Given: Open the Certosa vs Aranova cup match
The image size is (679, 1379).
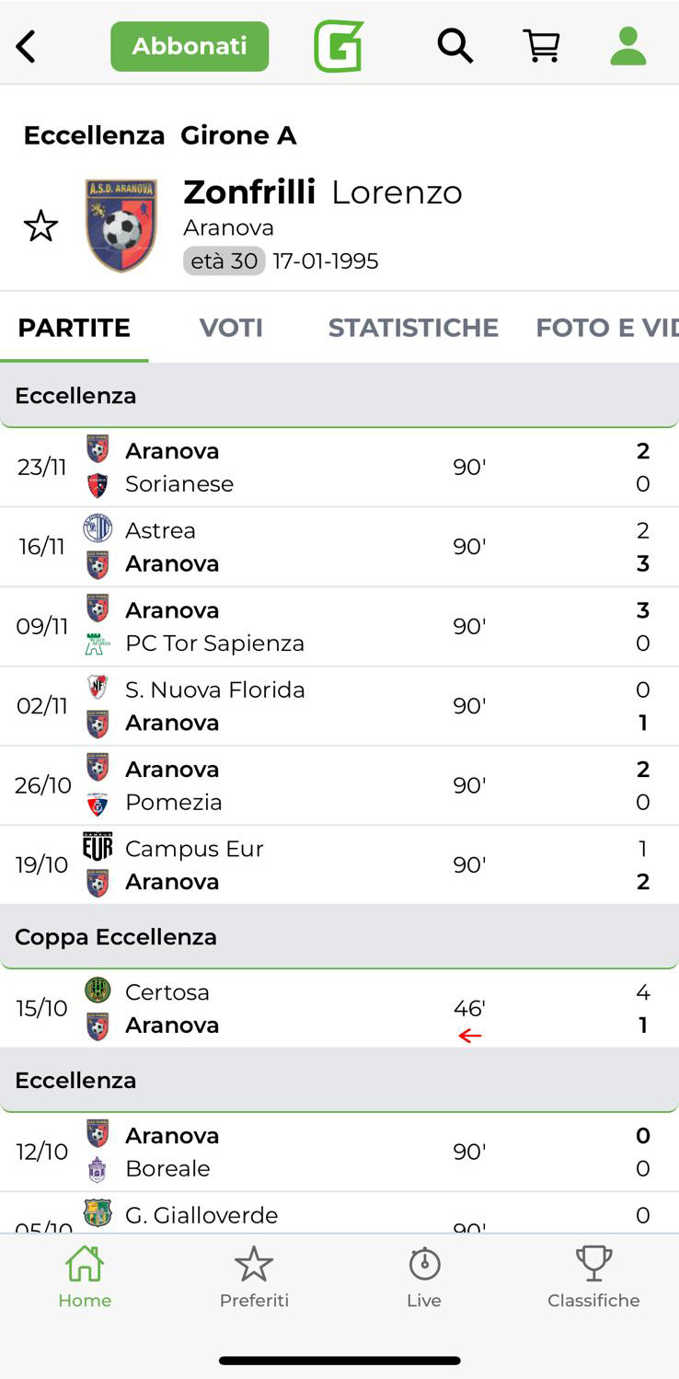Looking at the screenshot, I should (339, 1009).
